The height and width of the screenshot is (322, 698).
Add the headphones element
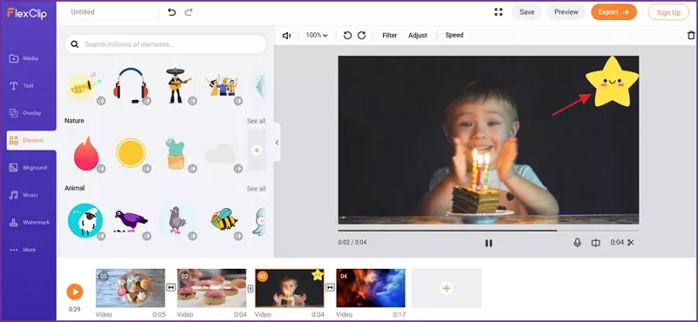pos(130,85)
